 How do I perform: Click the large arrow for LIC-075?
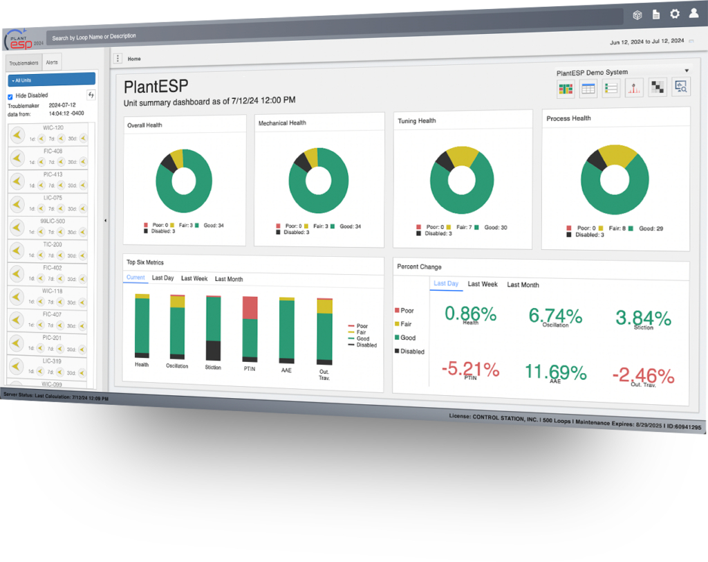click(17, 204)
